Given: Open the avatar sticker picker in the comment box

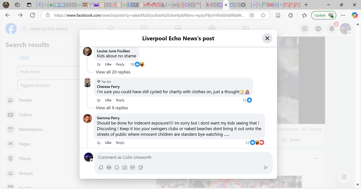Looking at the screenshot, I should pyautogui.click(x=109, y=168).
